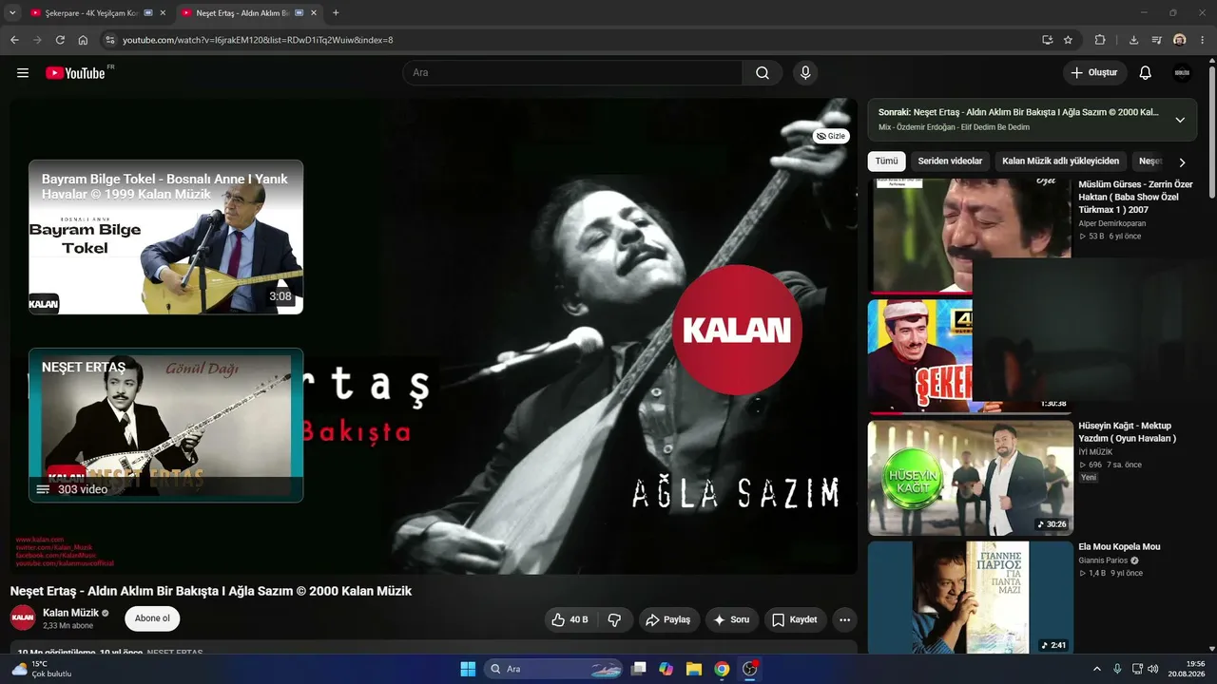Open Chrome media controls icon
Viewport: 1217px width, 684px height.
tap(1156, 40)
